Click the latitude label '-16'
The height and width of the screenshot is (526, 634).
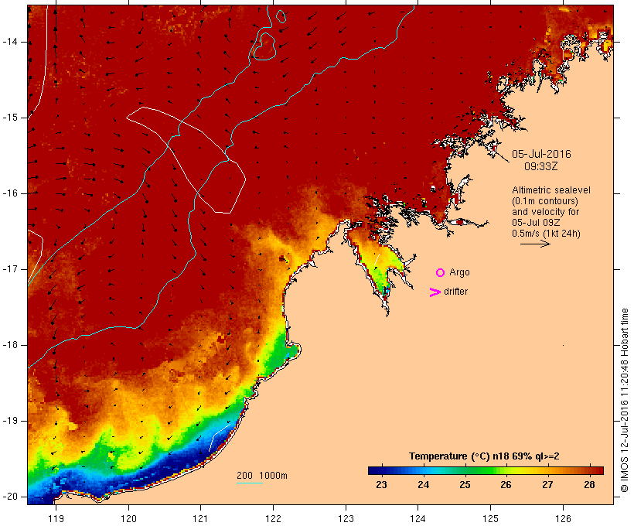10,193
